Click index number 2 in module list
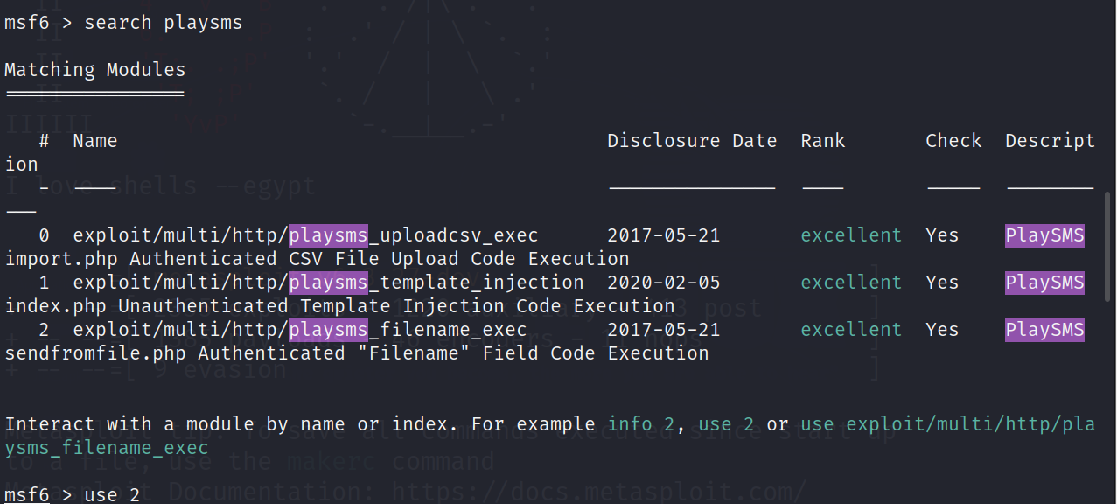This screenshot has width=1117, height=504. (45, 330)
